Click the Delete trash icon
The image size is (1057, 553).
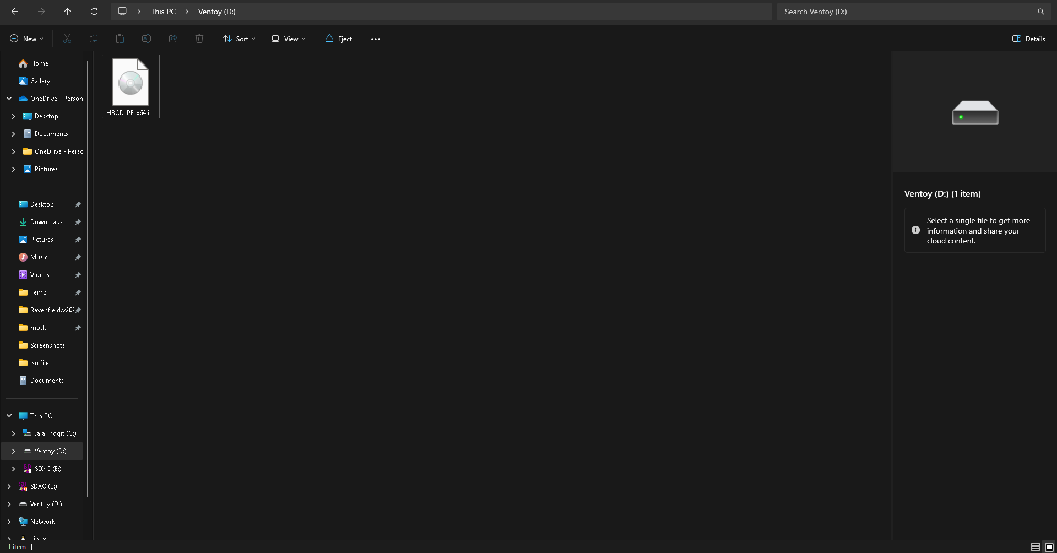click(x=199, y=39)
